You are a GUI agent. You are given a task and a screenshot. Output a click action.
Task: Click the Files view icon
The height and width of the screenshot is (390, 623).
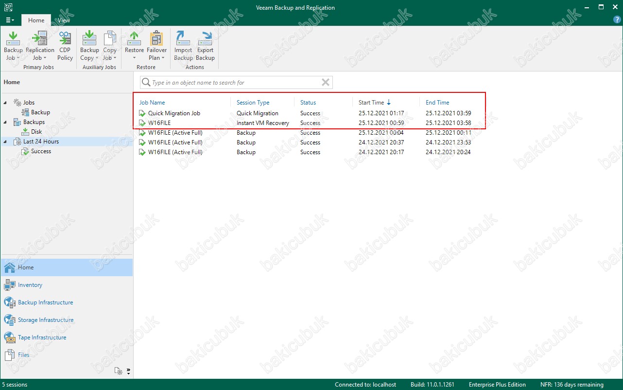click(10, 355)
